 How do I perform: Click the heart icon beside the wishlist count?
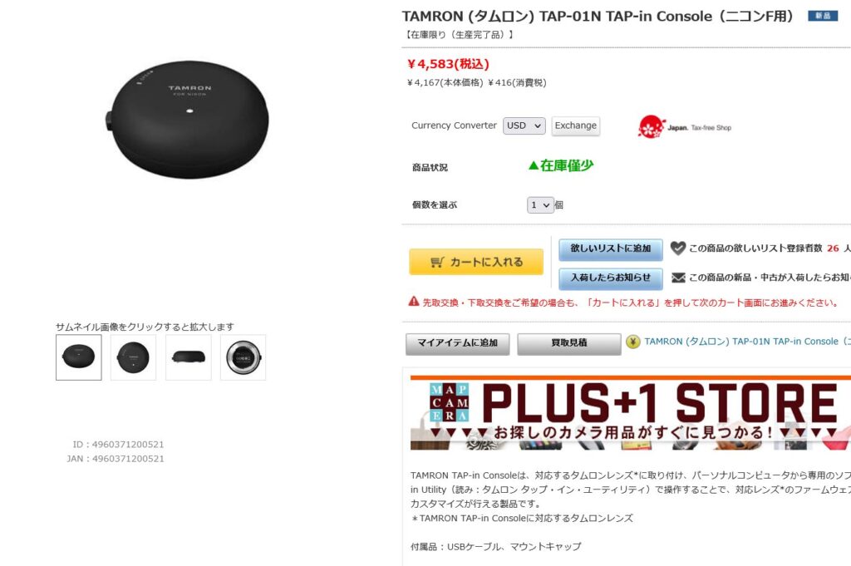click(677, 248)
